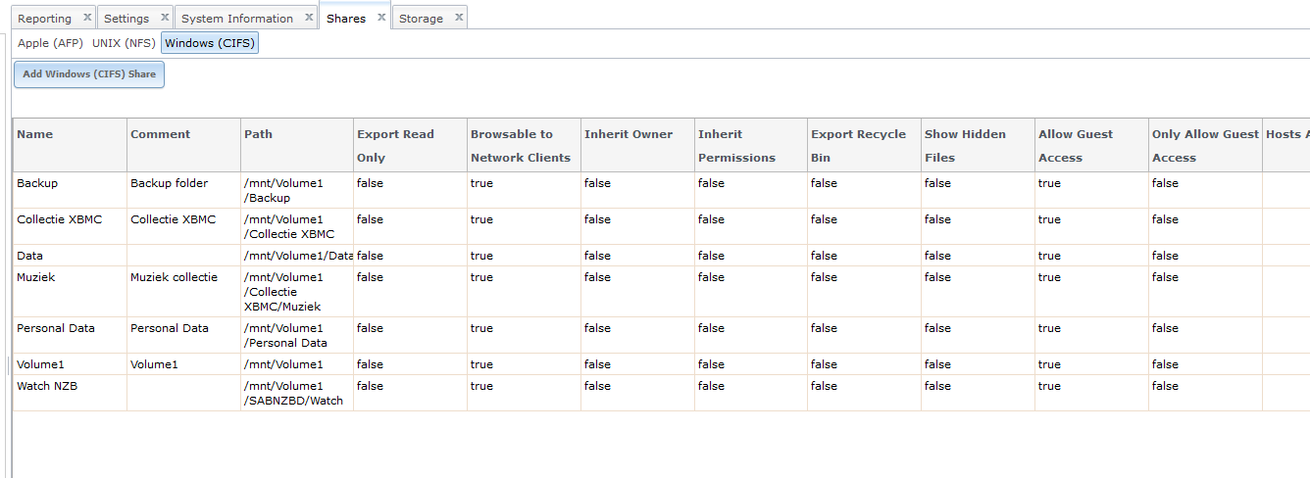The height and width of the screenshot is (478, 1310).
Task: Select the Watch NZB share row
Action: (x=47, y=386)
